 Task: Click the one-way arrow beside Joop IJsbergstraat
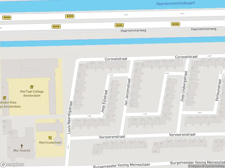tap(167, 73)
